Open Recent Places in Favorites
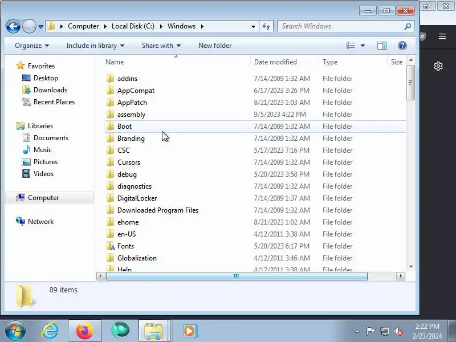456x342 pixels. [x=54, y=102]
